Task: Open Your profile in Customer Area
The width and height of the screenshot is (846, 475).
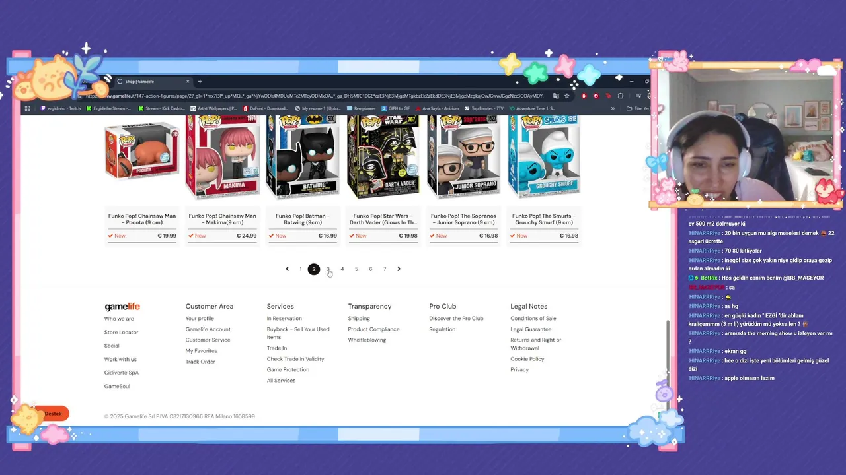Action: (200, 319)
